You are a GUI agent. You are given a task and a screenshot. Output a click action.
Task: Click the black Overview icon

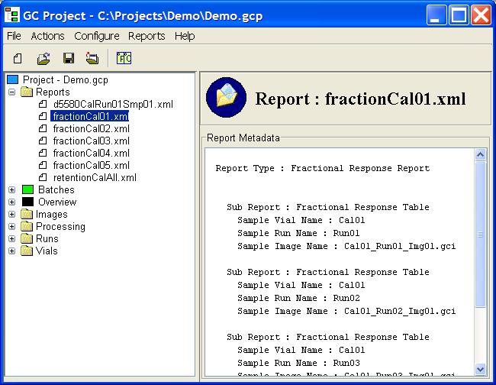point(27,202)
